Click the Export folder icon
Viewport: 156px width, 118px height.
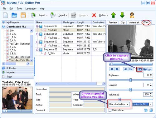click(53, 15)
